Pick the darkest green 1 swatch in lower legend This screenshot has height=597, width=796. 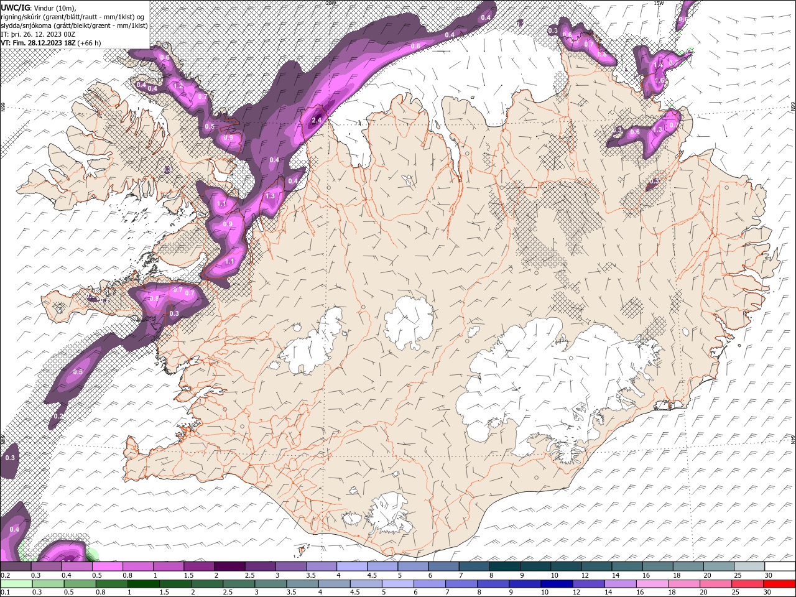click(144, 584)
